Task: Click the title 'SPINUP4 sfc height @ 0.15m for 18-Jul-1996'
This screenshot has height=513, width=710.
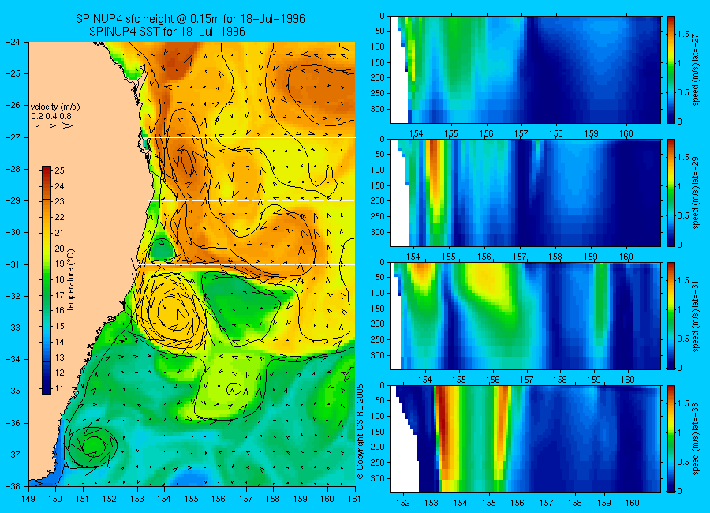Action: point(190,19)
